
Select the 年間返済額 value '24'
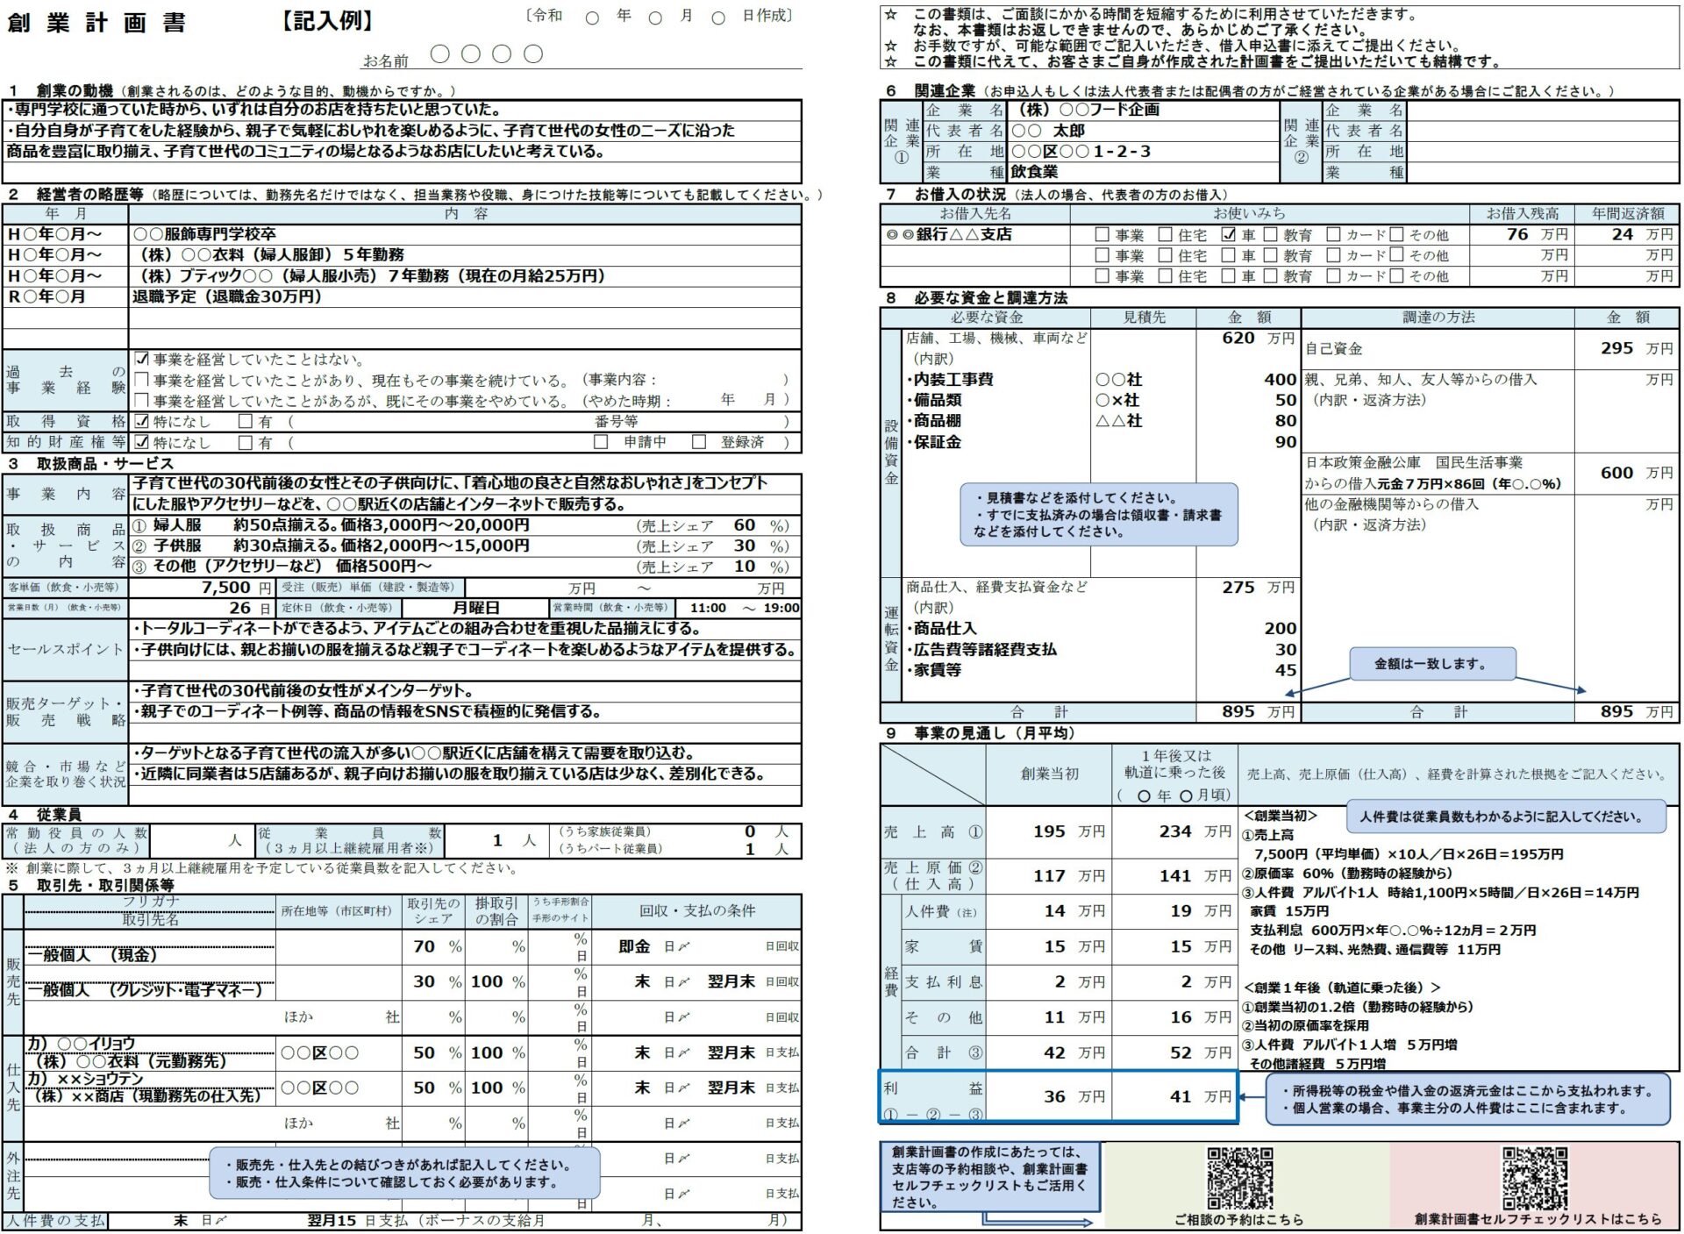[x=1623, y=234]
